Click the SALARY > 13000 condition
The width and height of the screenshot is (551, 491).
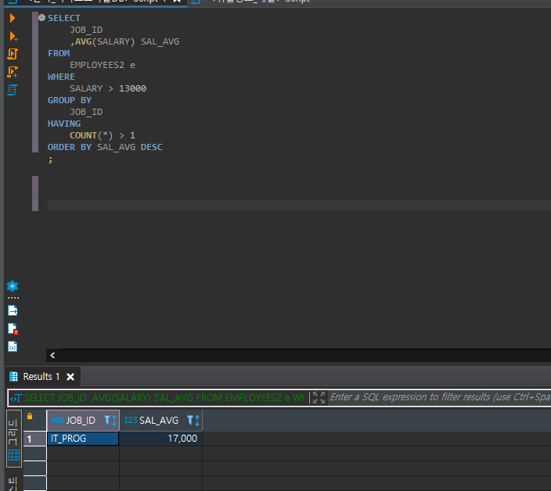click(x=108, y=88)
